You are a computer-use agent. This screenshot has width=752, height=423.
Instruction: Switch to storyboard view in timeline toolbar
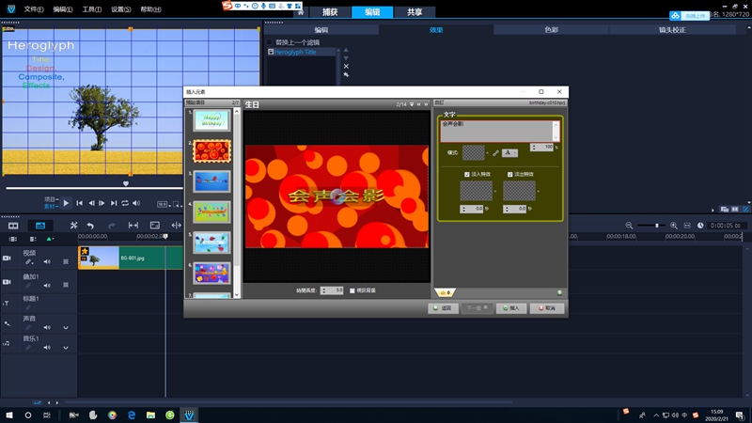pyautogui.click(x=13, y=226)
